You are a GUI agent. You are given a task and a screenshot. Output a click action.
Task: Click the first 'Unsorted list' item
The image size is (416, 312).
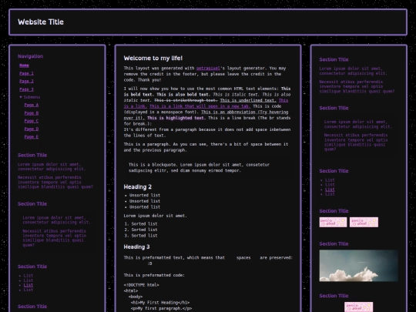click(145, 195)
